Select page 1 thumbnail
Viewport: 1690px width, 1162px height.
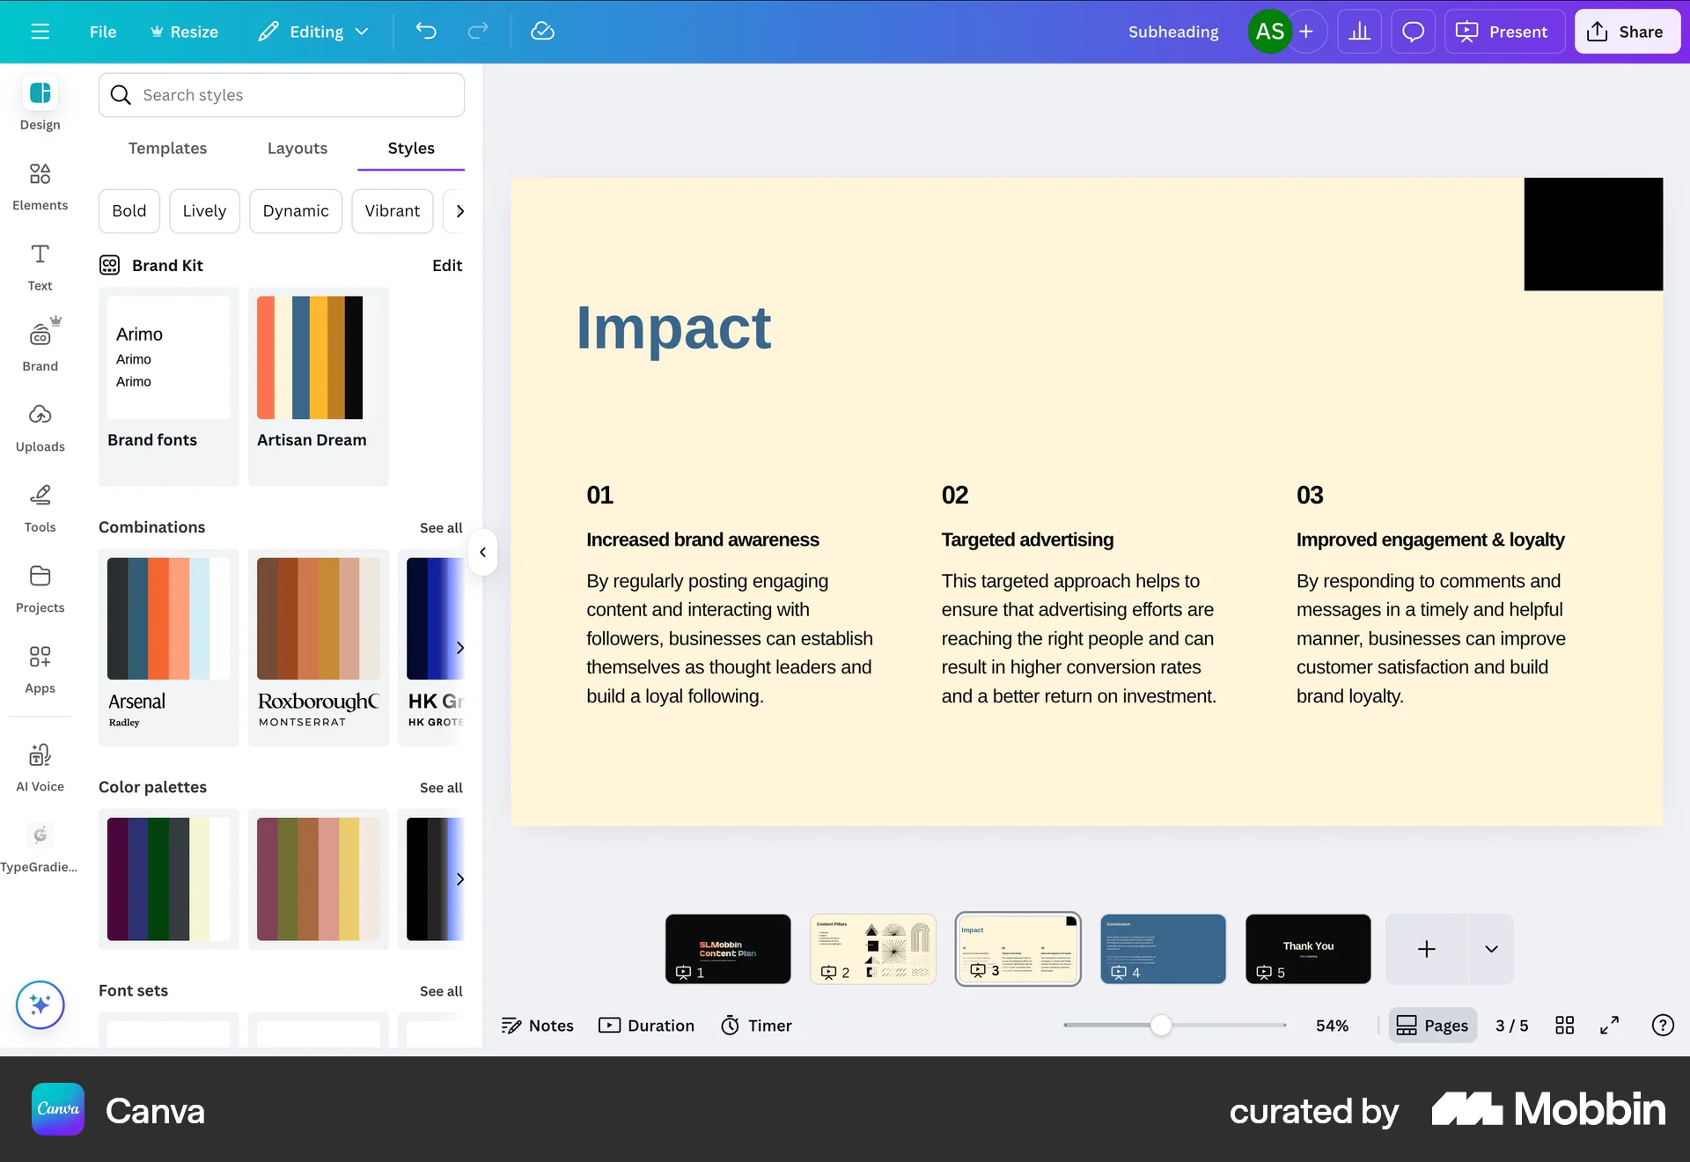click(x=728, y=949)
